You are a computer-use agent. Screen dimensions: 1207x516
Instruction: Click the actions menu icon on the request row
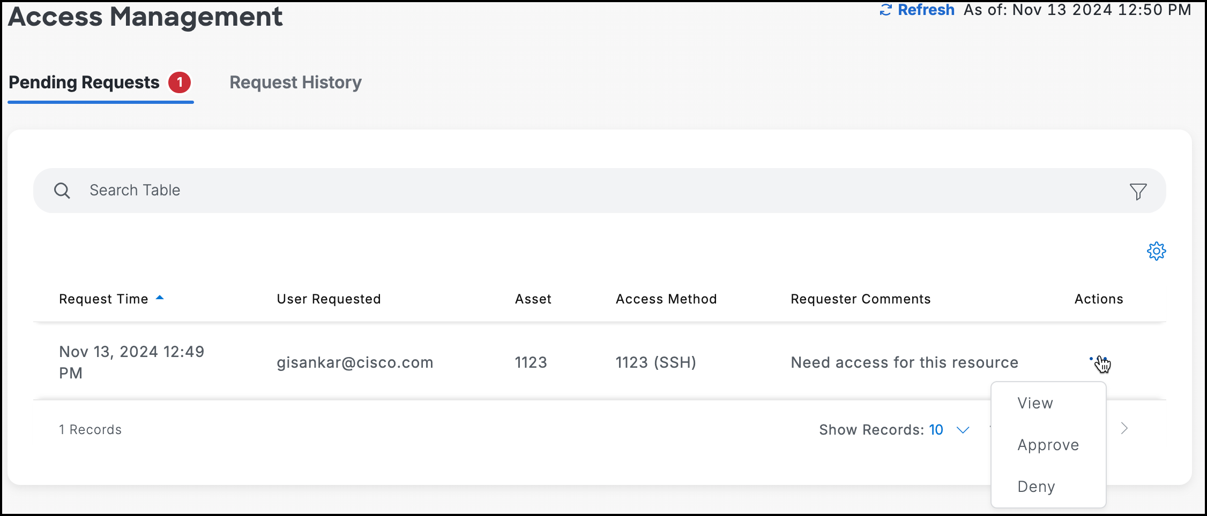(1098, 359)
